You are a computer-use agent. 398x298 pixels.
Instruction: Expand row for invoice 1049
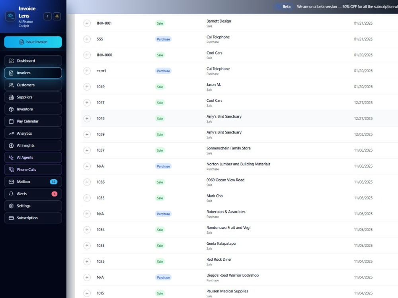pyautogui.click(x=87, y=87)
